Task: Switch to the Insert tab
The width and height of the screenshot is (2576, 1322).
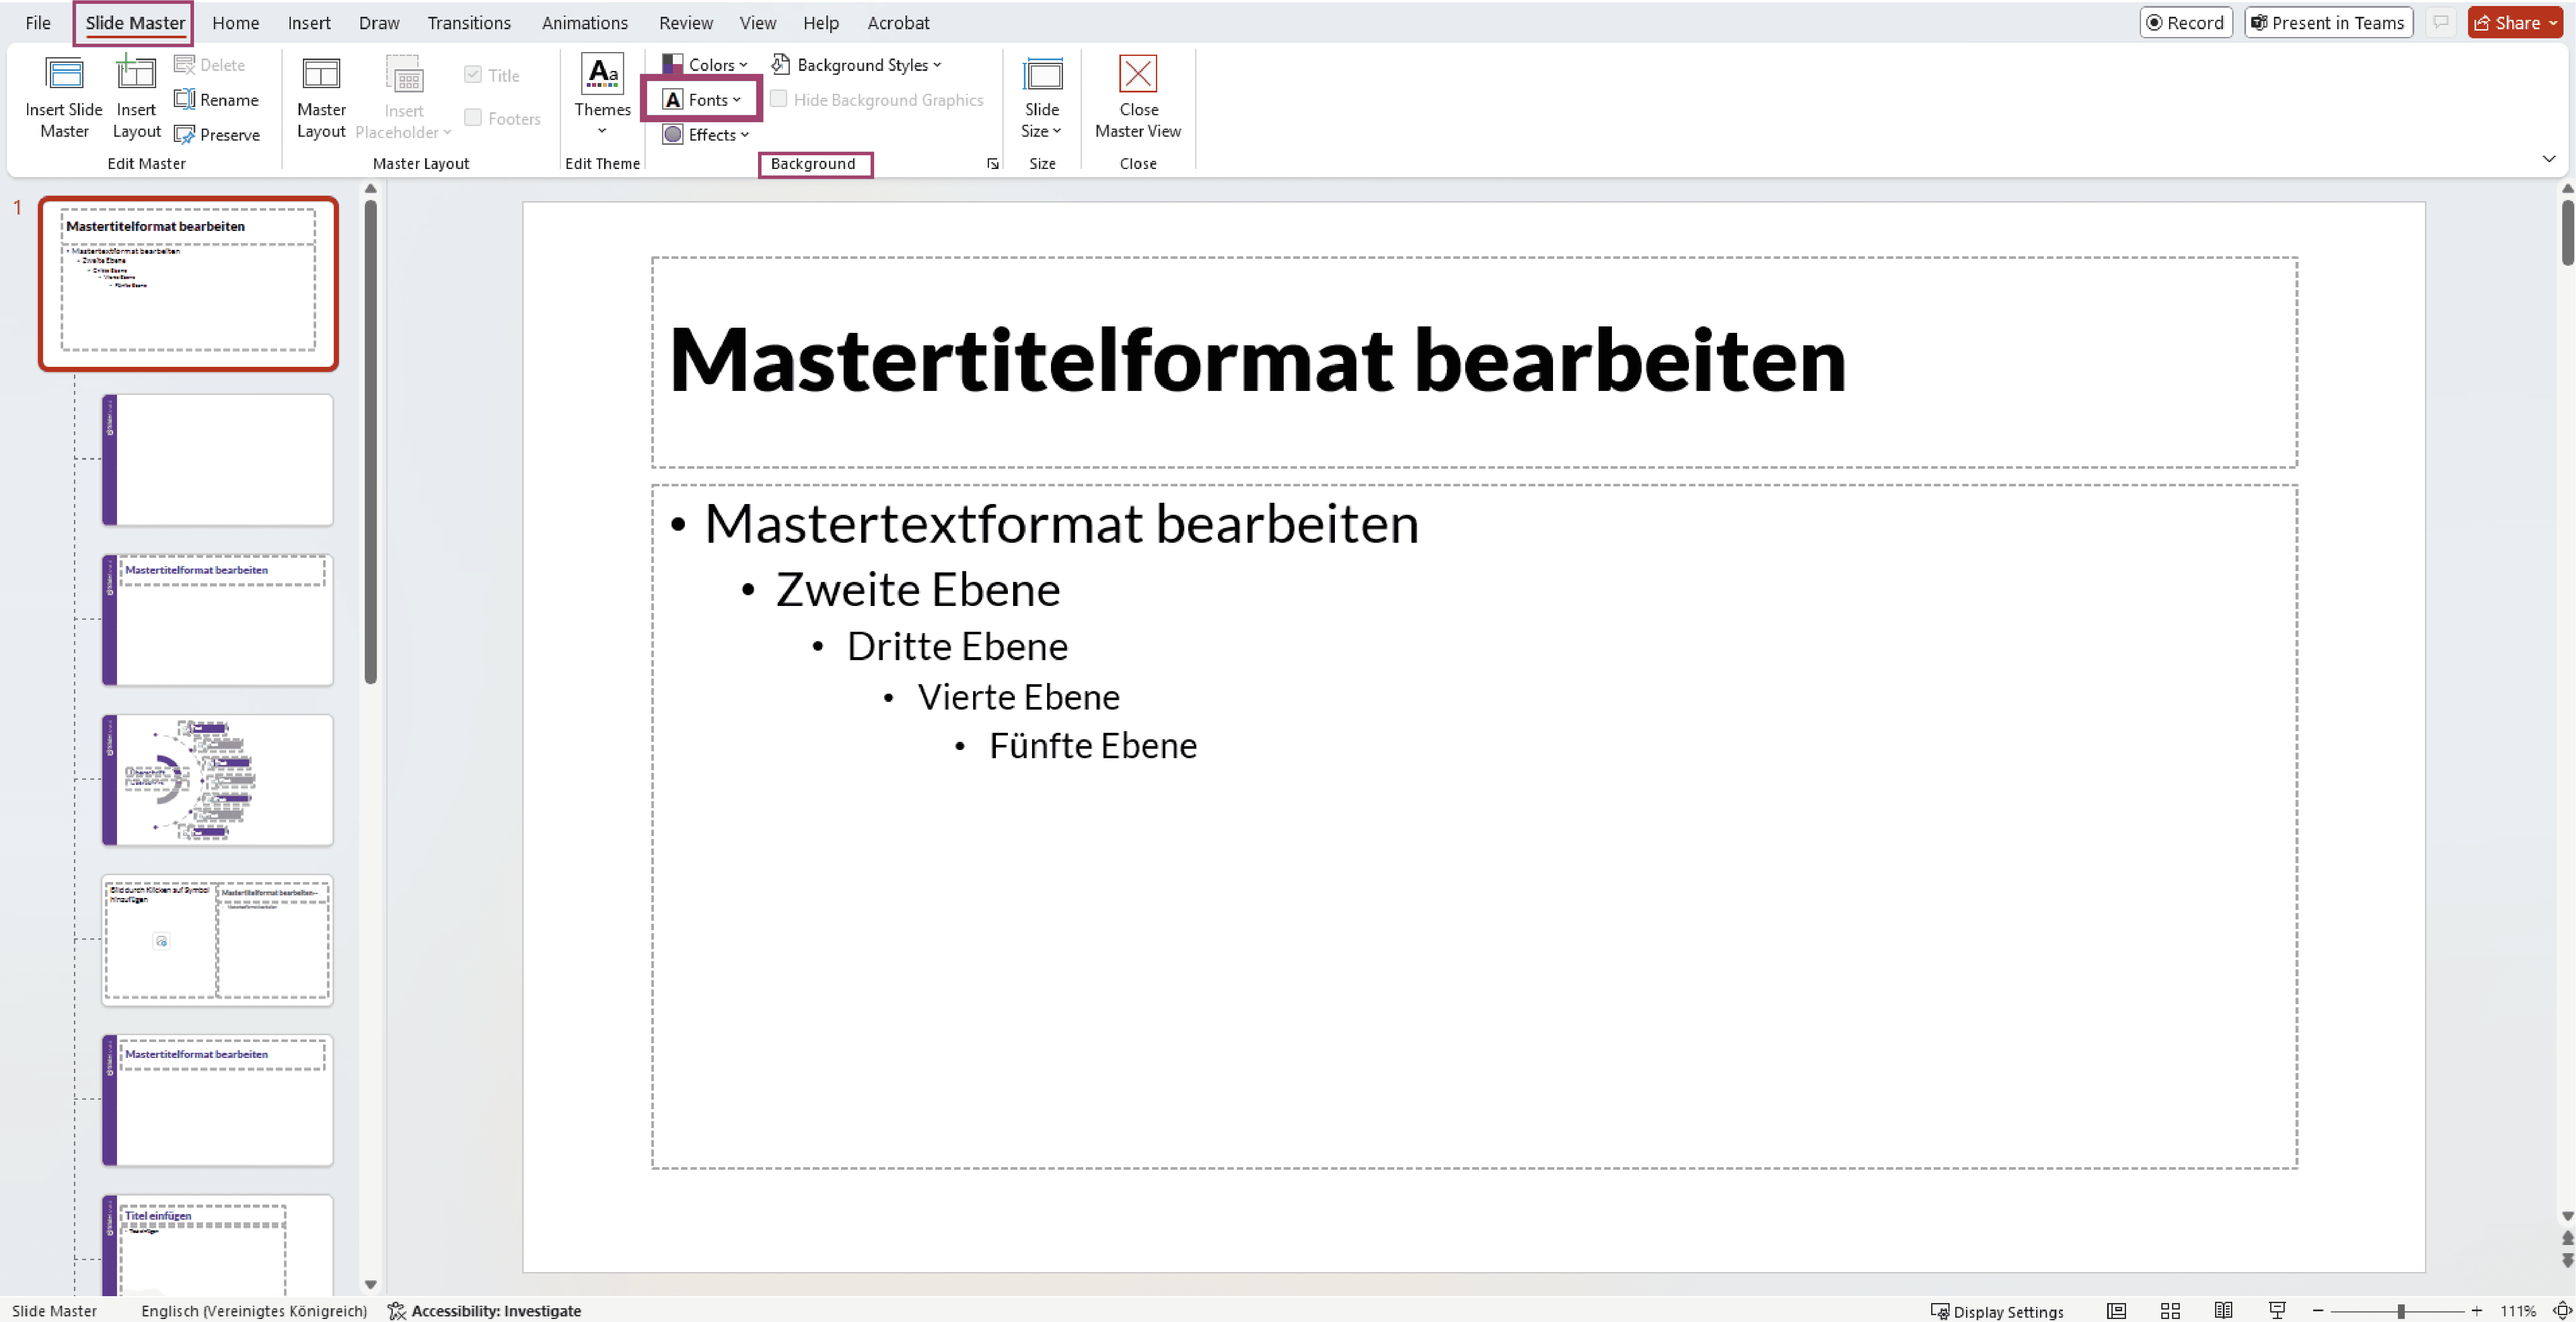Action: (x=309, y=23)
